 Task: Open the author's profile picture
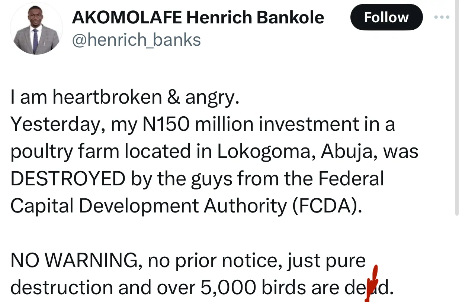coord(36,30)
